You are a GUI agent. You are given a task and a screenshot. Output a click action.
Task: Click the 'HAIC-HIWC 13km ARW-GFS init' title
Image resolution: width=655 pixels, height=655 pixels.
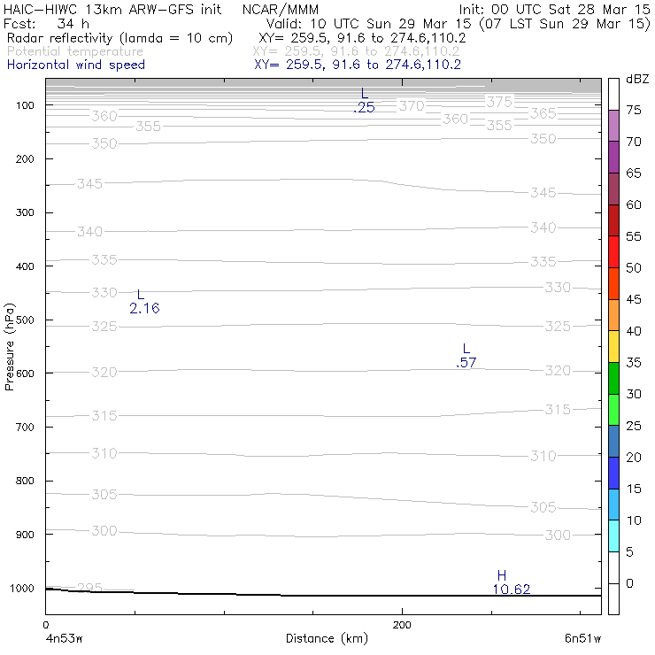pyautogui.click(x=112, y=9)
